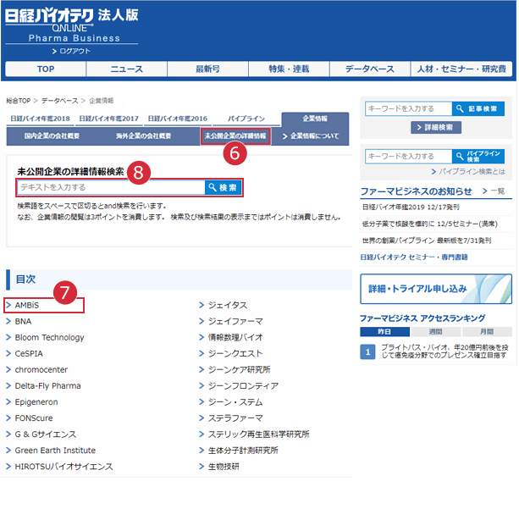This screenshot has width=519, height=509.
Task: Open the 最新号 navigation tab
Action: 208,69
